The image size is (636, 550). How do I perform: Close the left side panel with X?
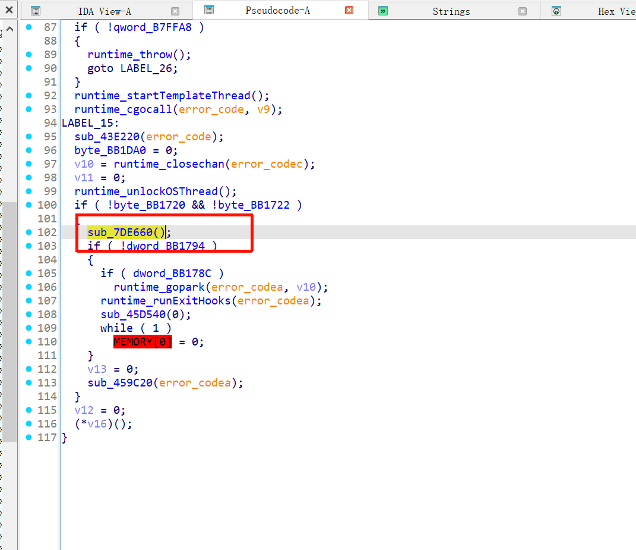(9, 10)
